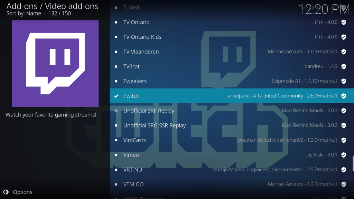
Task: Click the Twitch logo artwork
Action: pos(55,63)
